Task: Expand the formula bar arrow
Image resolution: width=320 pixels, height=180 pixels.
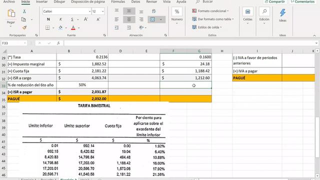Action: [x=316, y=43]
